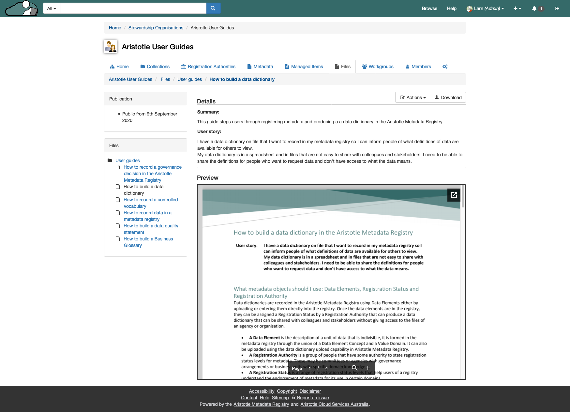Switch to the Registration Authorities tab

[x=208, y=67]
